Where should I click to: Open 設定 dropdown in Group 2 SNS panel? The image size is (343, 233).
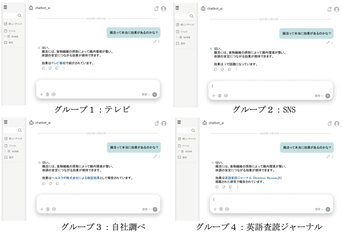pos(319,96)
